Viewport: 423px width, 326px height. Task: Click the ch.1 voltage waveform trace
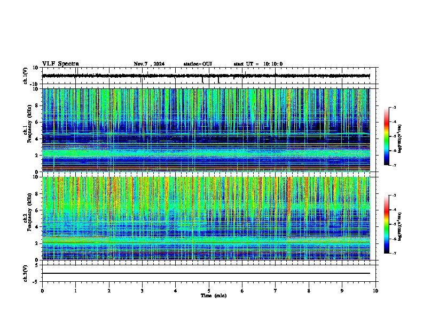click(x=206, y=76)
